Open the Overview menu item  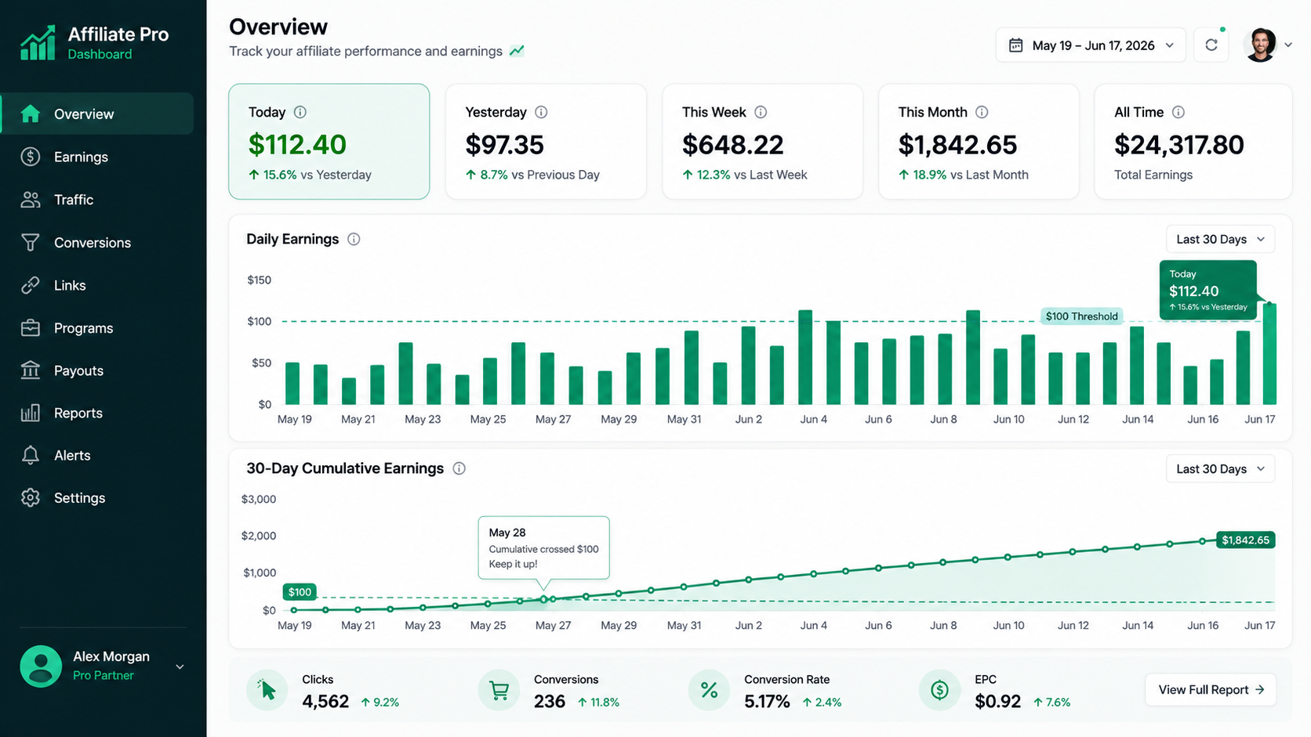pos(97,114)
